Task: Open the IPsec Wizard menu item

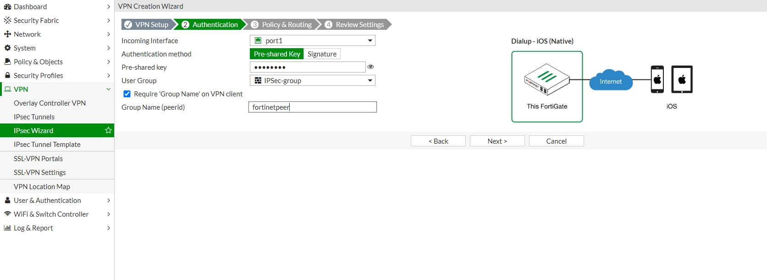Action: 57,130
